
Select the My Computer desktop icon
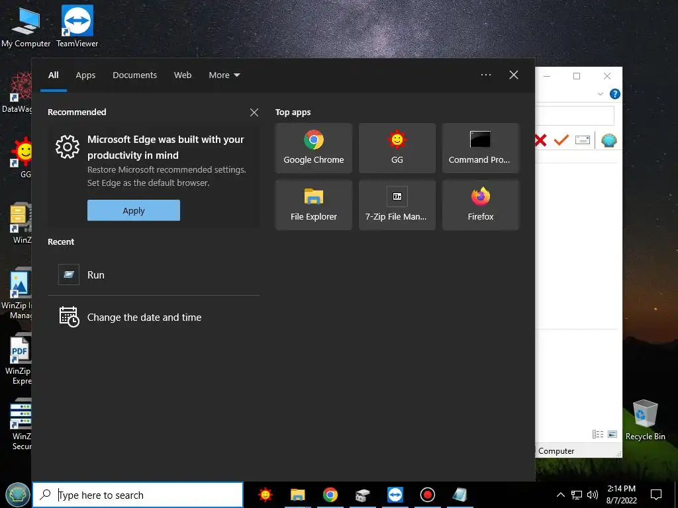click(x=26, y=26)
